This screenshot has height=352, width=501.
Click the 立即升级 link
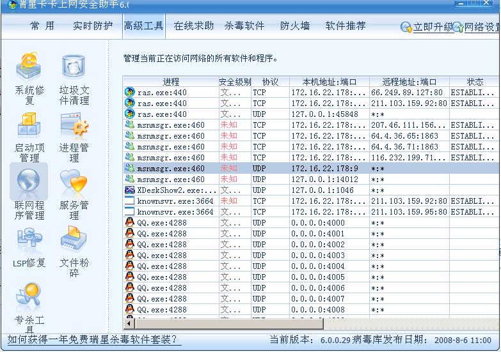pos(433,27)
